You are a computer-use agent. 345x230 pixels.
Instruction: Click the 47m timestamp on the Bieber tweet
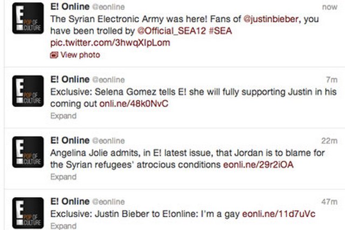(328, 201)
